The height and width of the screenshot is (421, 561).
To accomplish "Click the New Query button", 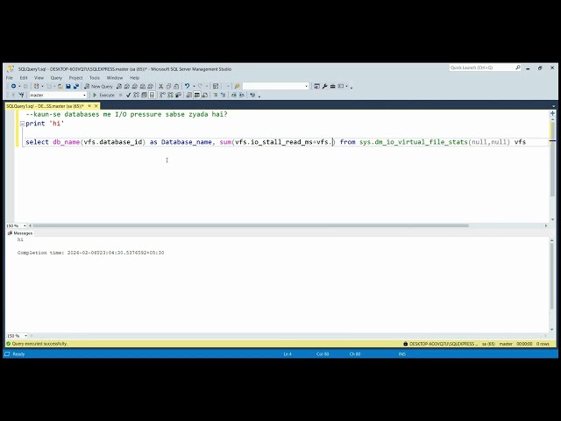I will (98, 86).
